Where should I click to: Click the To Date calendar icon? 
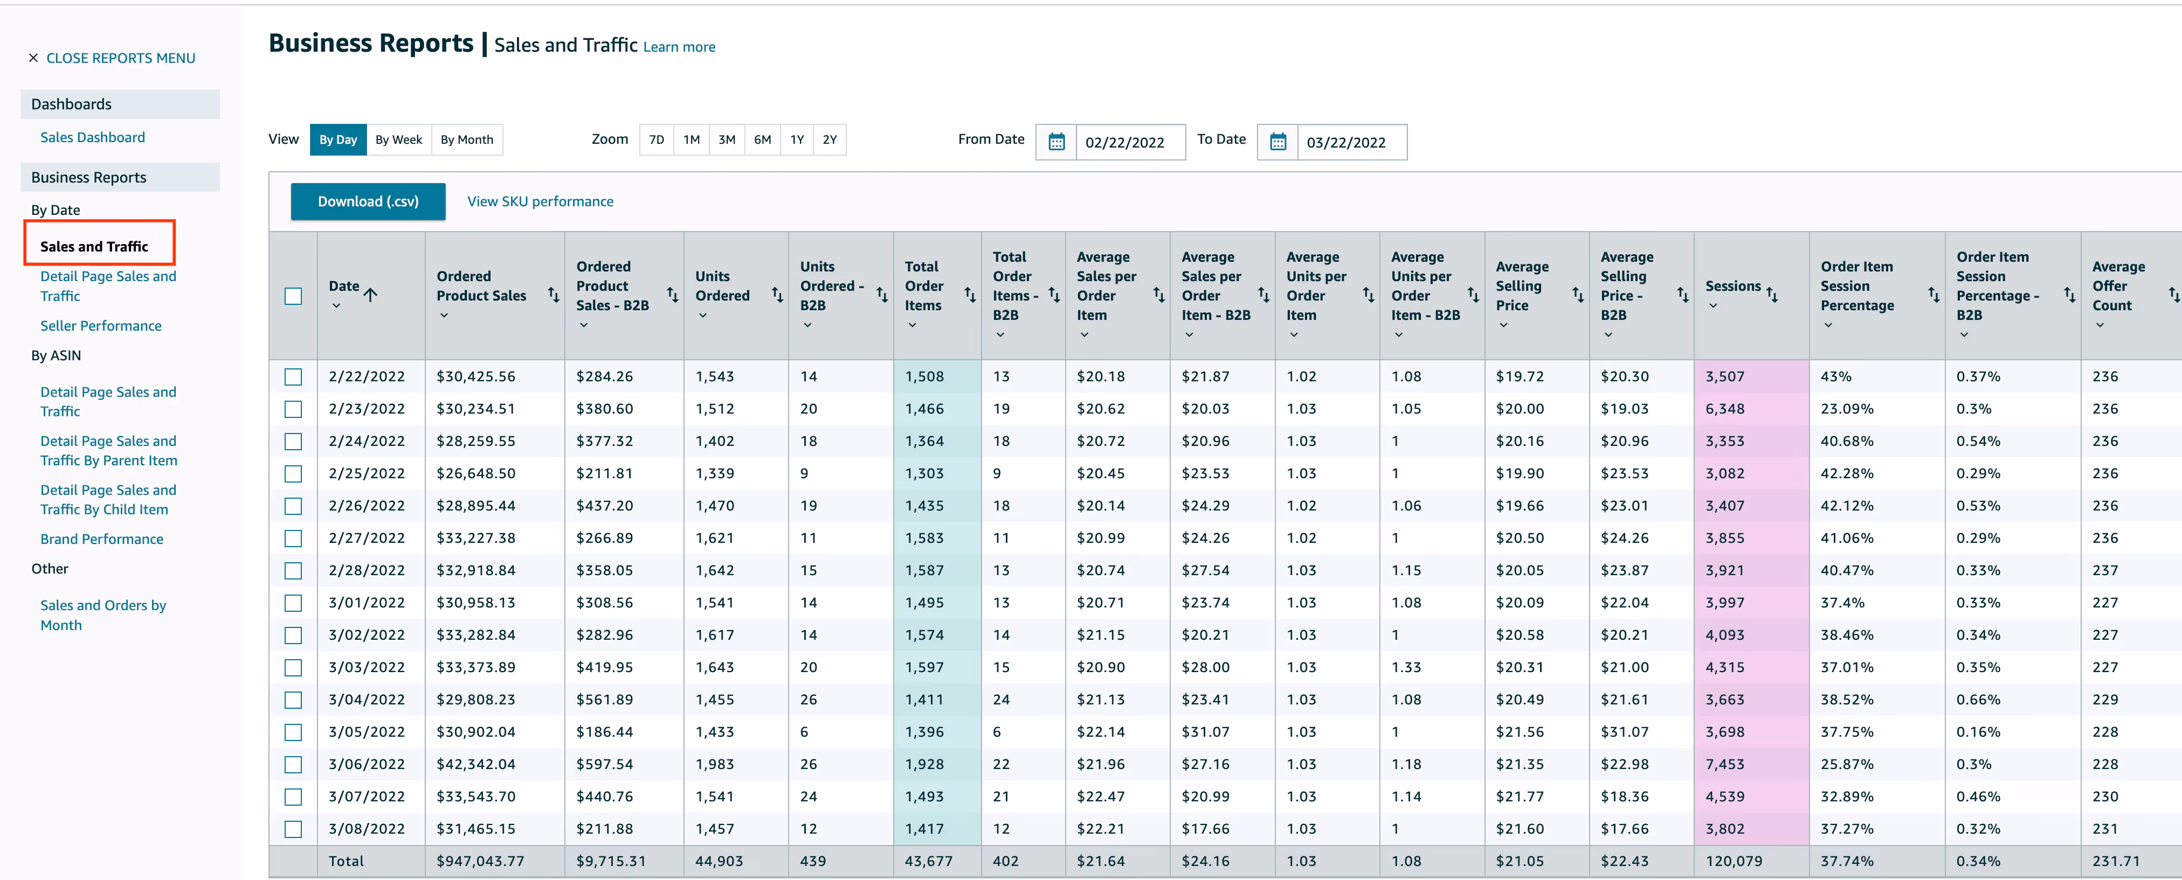(x=1278, y=142)
